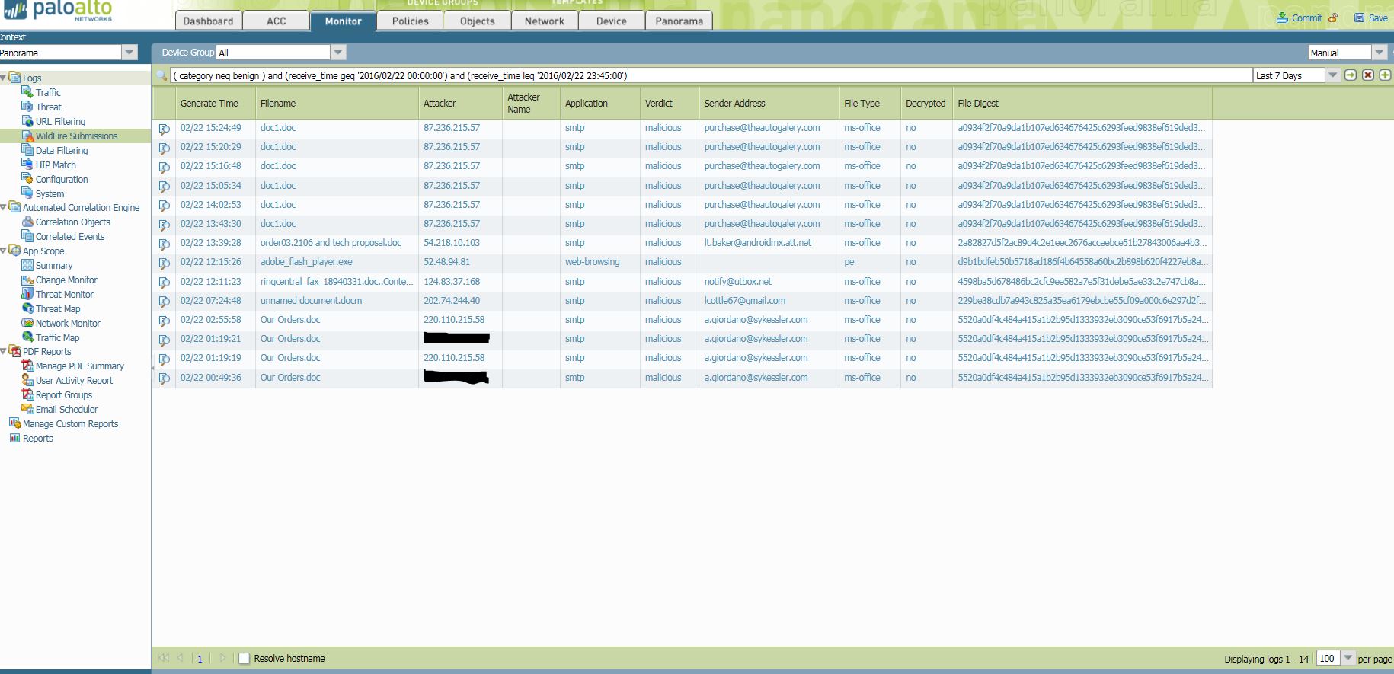
Task: Open the per page count dropdown
Action: 1348,658
